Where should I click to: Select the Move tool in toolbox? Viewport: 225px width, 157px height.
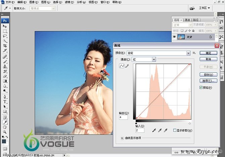[5, 26]
